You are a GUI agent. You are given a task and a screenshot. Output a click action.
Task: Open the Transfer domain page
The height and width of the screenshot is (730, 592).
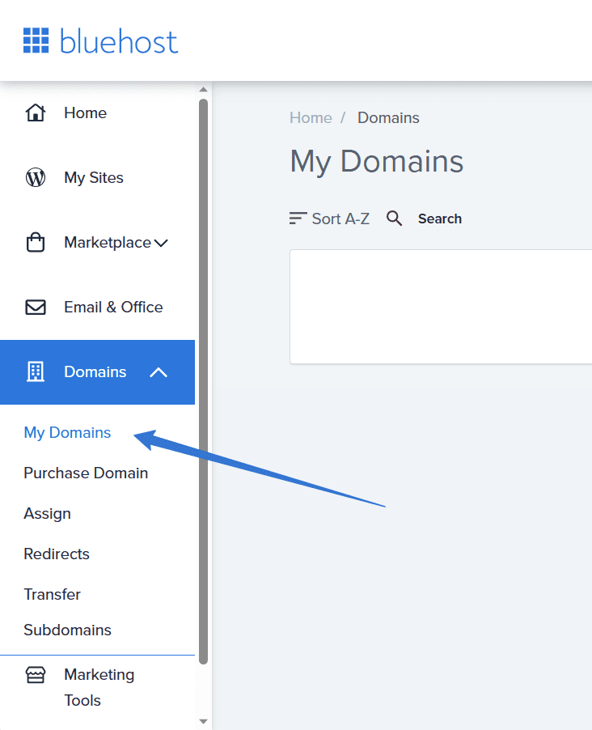52,594
